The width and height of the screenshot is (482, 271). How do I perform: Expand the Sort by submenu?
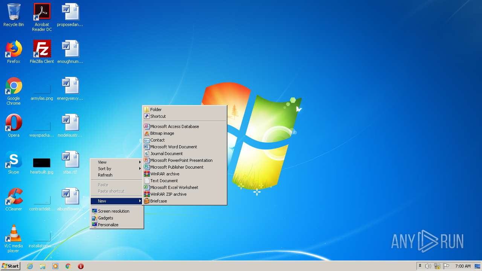pos(117,169)
